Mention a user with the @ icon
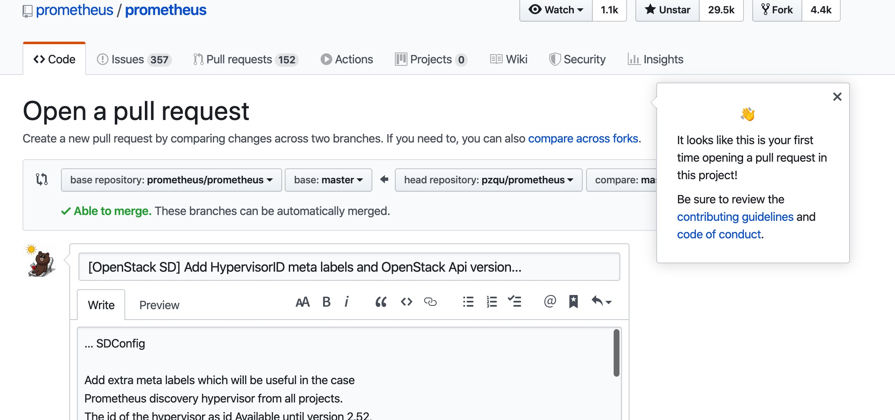The width and height of the screenshot is (895, 420). 550,301
